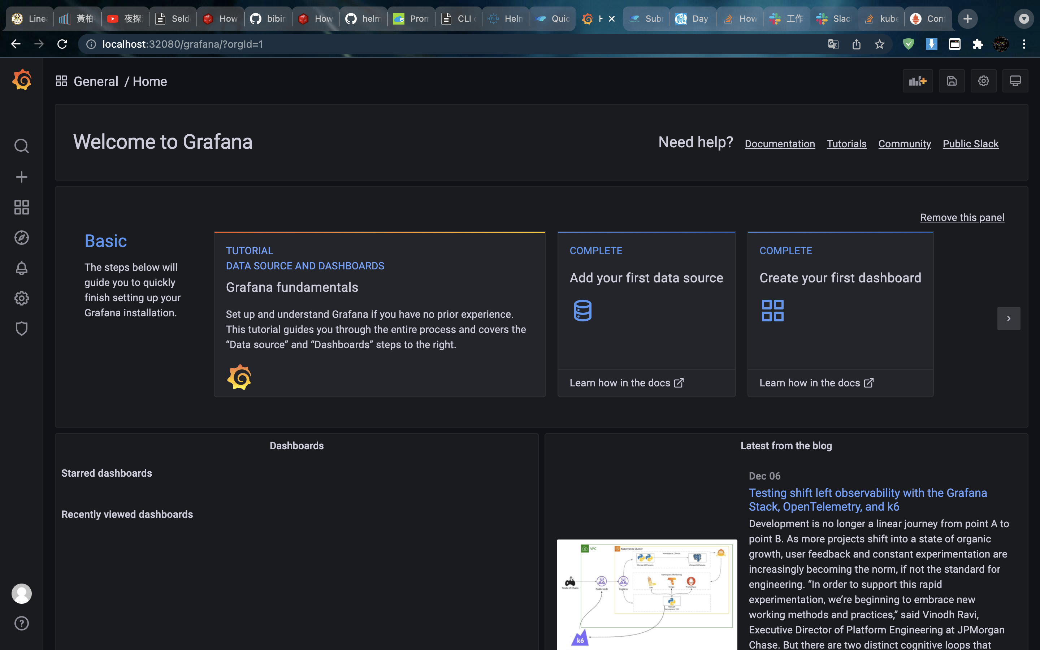Image resolution: width=1040 pixels, height=650 pixels.
Task: Open the Alerting bell icon
Action: point(22,268)
